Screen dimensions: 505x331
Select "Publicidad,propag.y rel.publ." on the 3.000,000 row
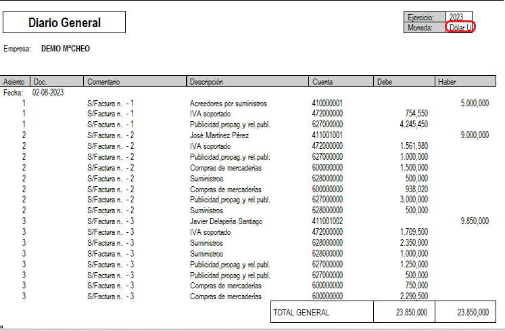pyautogui.click(x=230, y=200)
